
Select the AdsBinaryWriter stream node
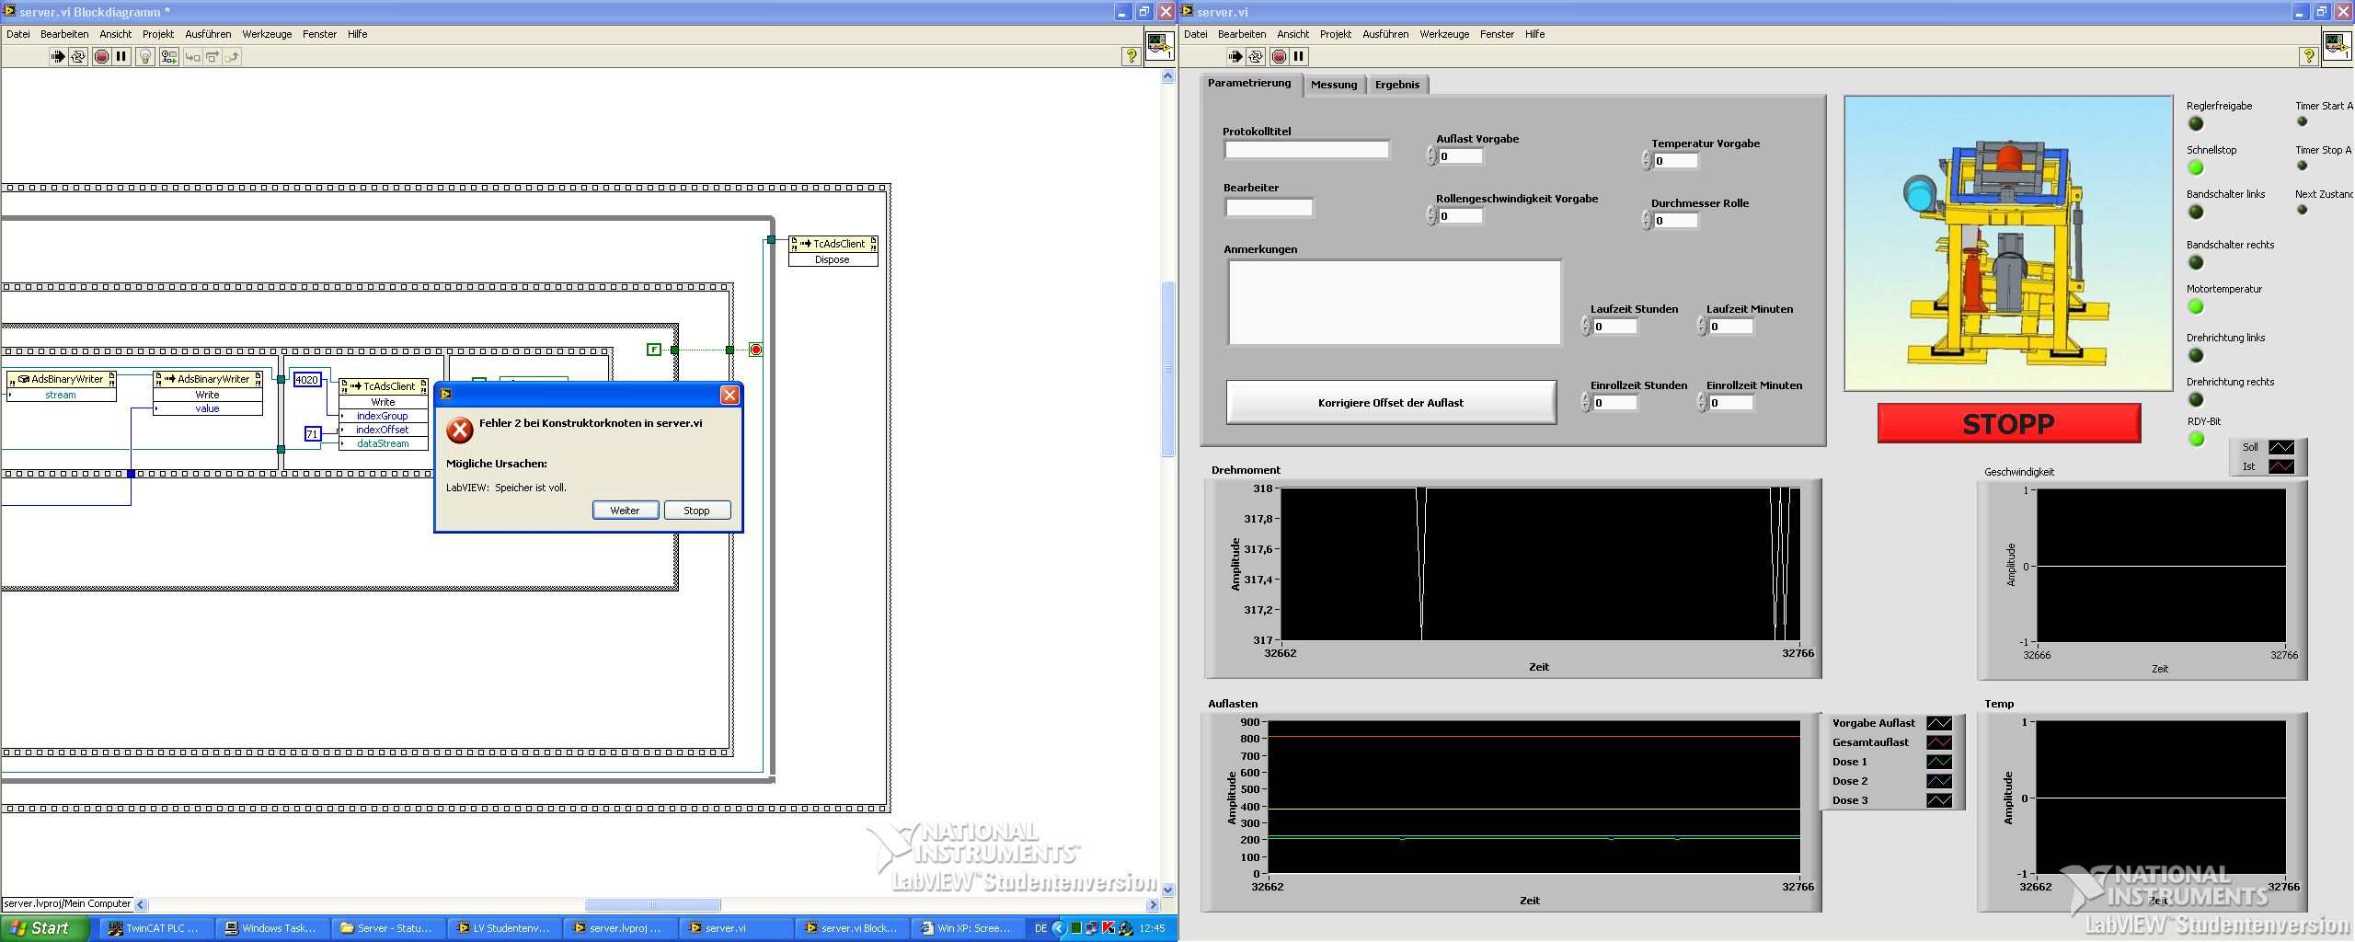tap(61, 386)
